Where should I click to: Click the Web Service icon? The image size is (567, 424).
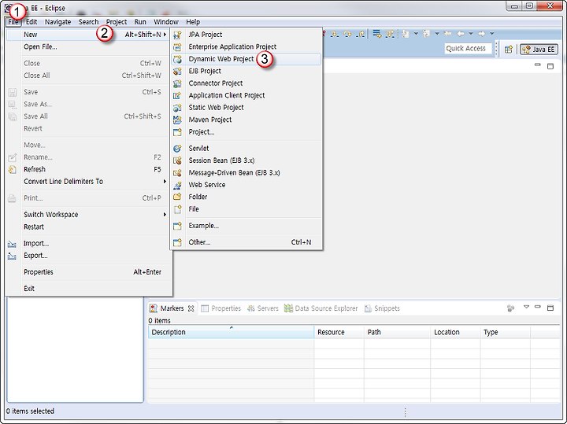[x=177, y=185]
